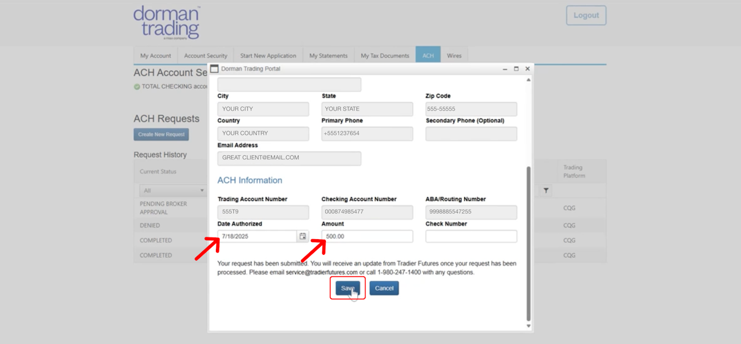The height and width of the screenshot is (344, 741).
Task: Select the Account Security tab
Action: (x=206, y=56)
